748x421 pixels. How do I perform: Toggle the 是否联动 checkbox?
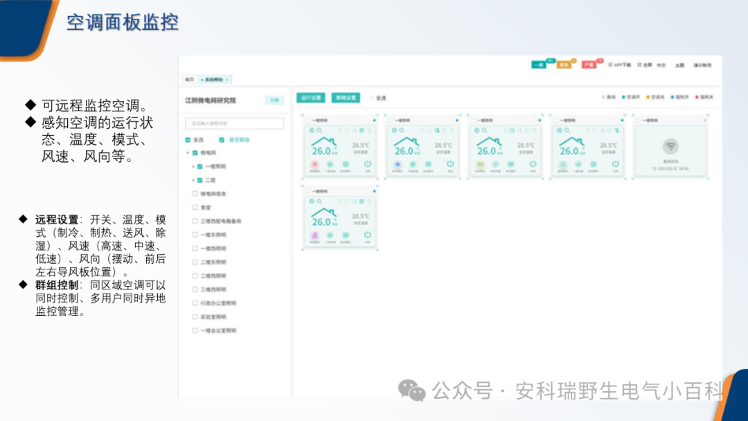[x=222, y=140]
